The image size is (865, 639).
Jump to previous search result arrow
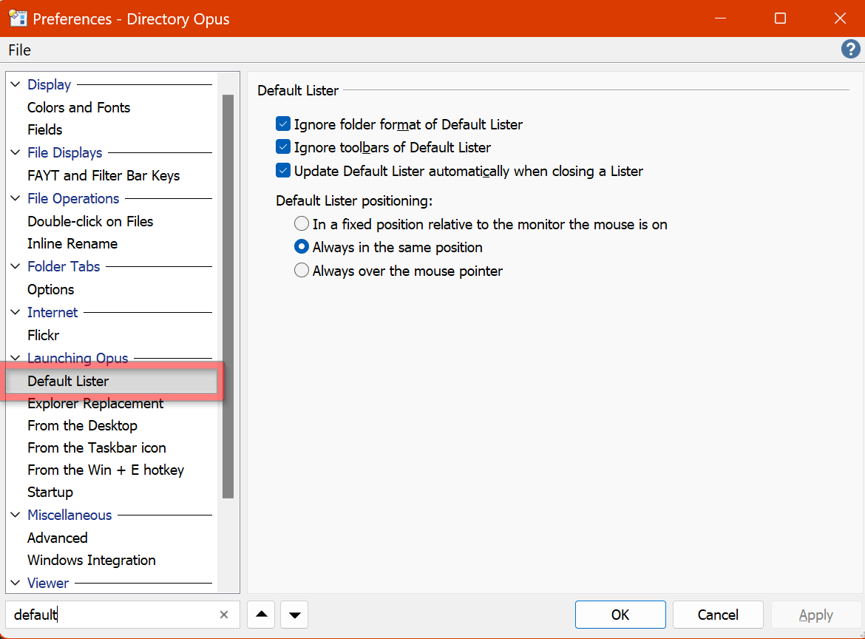(x=262, y=615)
